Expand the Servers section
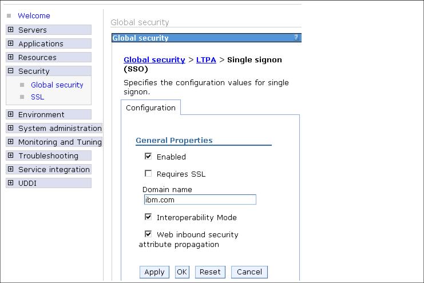This screenshot has height=283, width=424. [10, 30]
